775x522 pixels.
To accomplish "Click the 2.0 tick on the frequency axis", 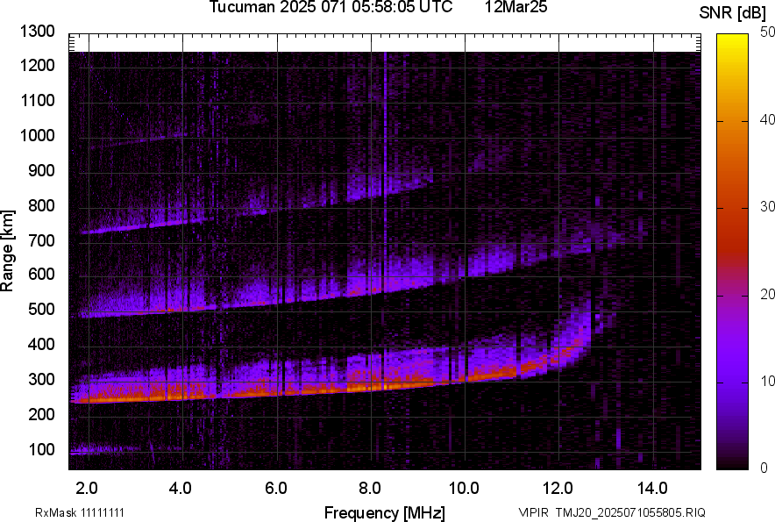I will (86, 487).
